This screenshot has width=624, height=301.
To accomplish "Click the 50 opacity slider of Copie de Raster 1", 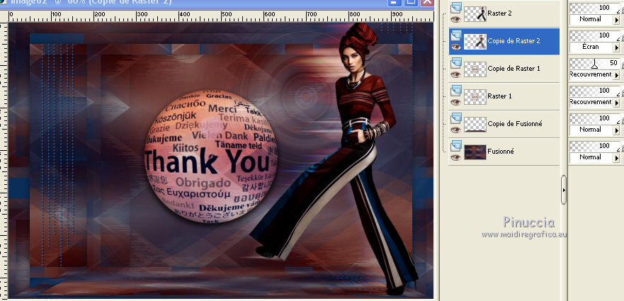I will point(595,64).
